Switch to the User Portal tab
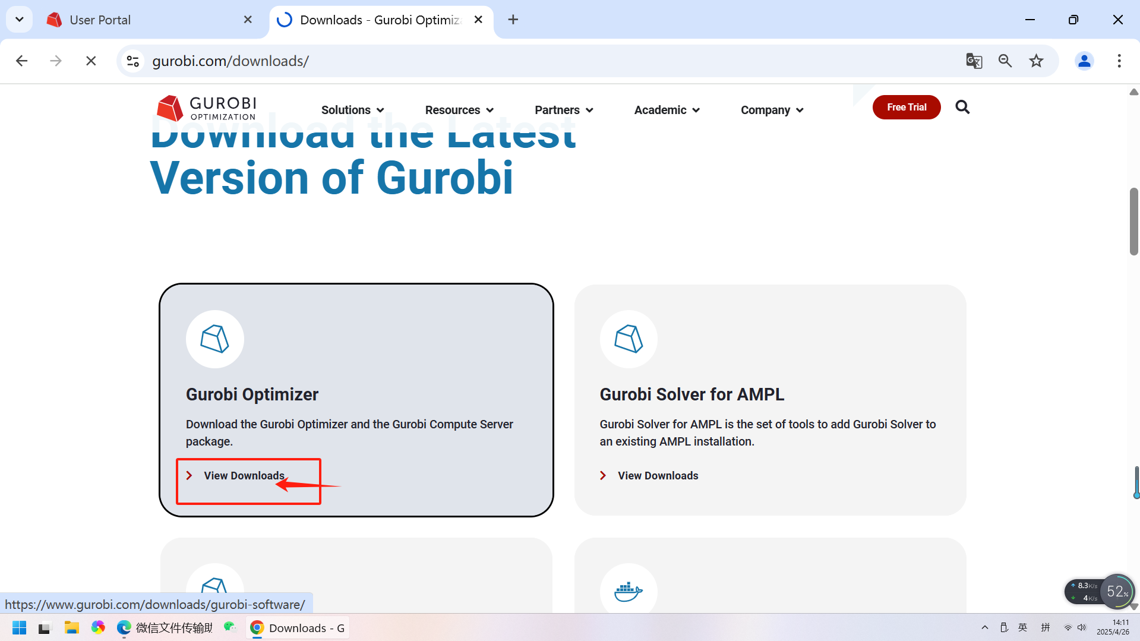This screenshot has width=1140, height=641. [150, 20]
